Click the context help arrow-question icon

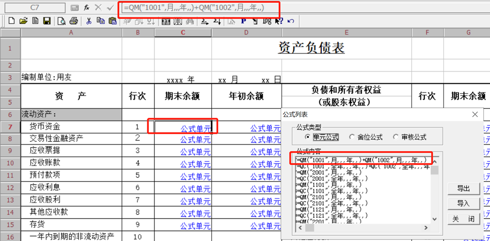[279, 21]
